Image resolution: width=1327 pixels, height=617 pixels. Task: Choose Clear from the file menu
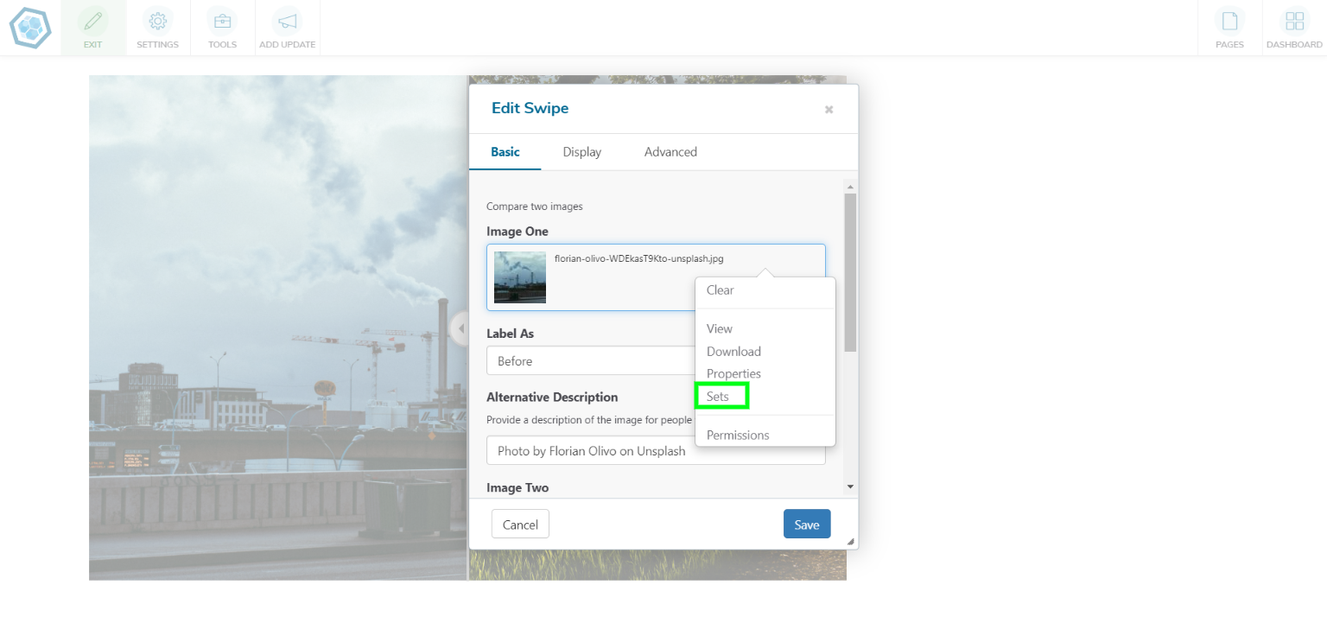(721, 290)
